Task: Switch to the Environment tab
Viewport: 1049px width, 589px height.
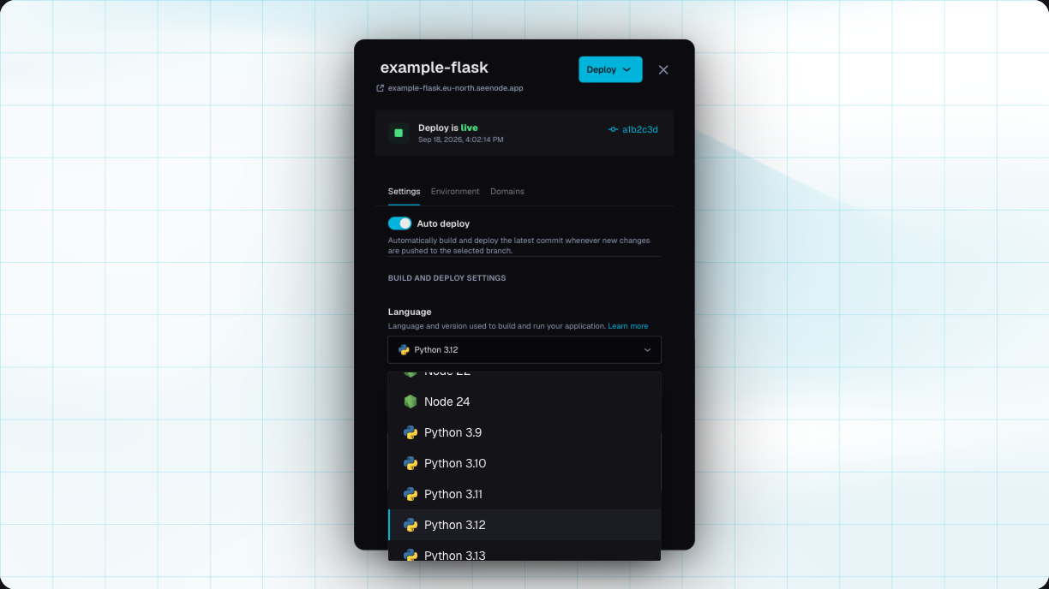Action: 455,191
